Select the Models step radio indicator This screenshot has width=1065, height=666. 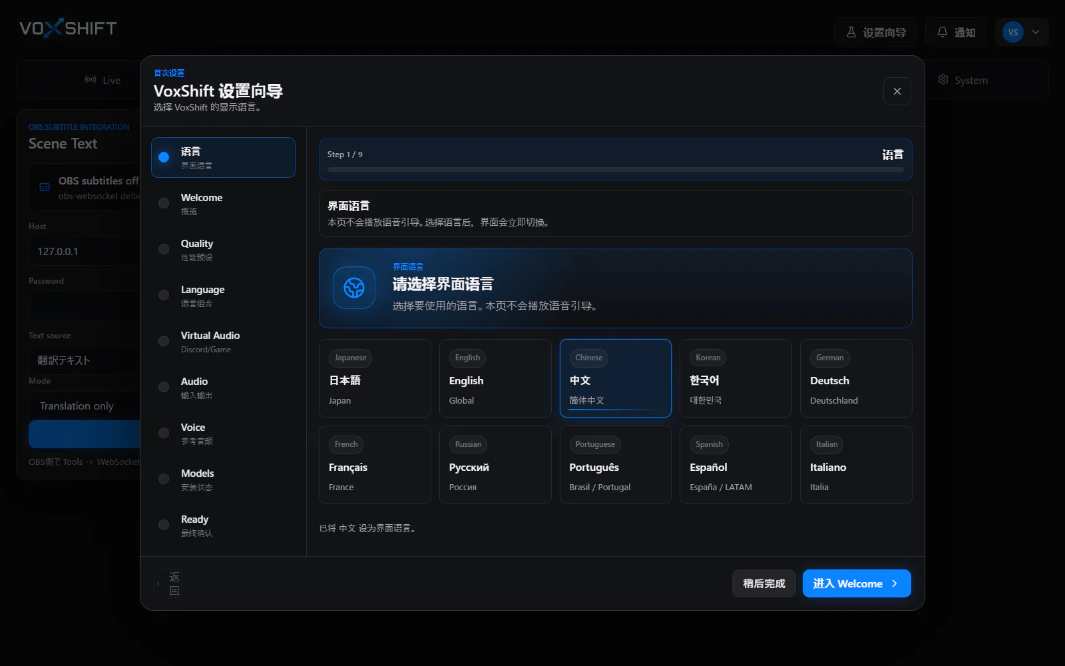click(x=164, y=480)
